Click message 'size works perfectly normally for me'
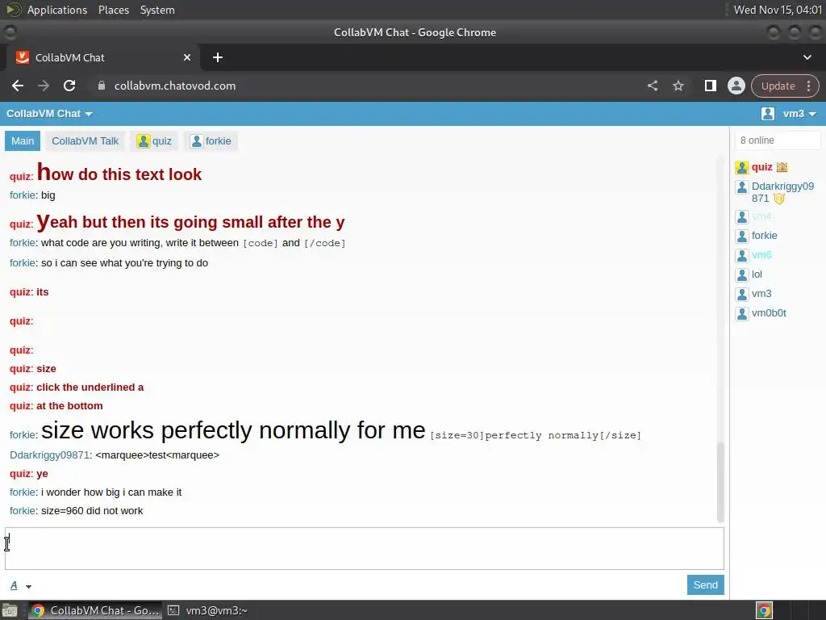This screenshot has width=826, height=620. pyautogui.click(x=233, y=430)
